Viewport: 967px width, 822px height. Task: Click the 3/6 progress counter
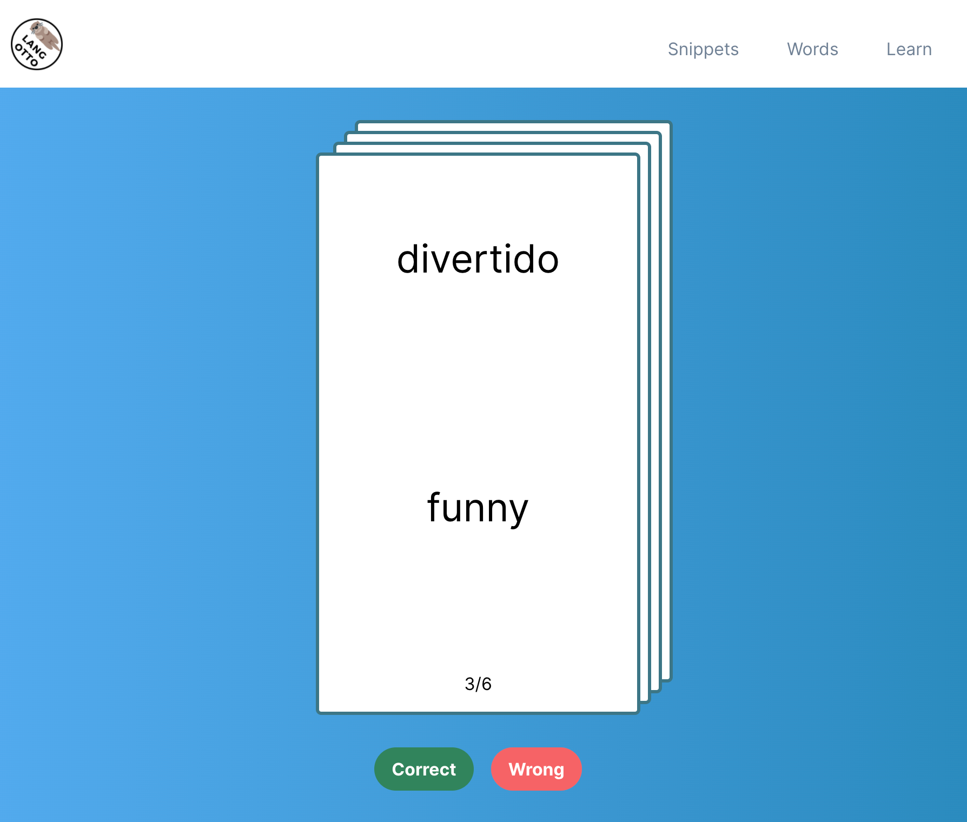[478, 684]
